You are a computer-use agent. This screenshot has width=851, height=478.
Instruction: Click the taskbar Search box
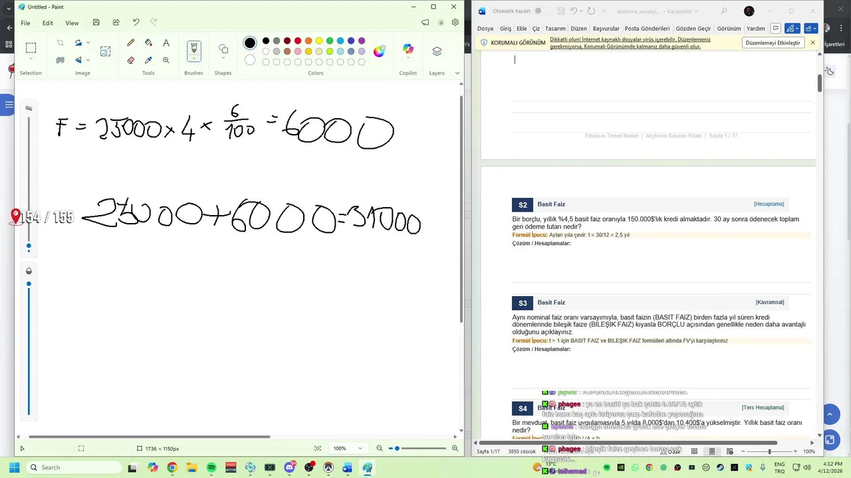[74, 467]
